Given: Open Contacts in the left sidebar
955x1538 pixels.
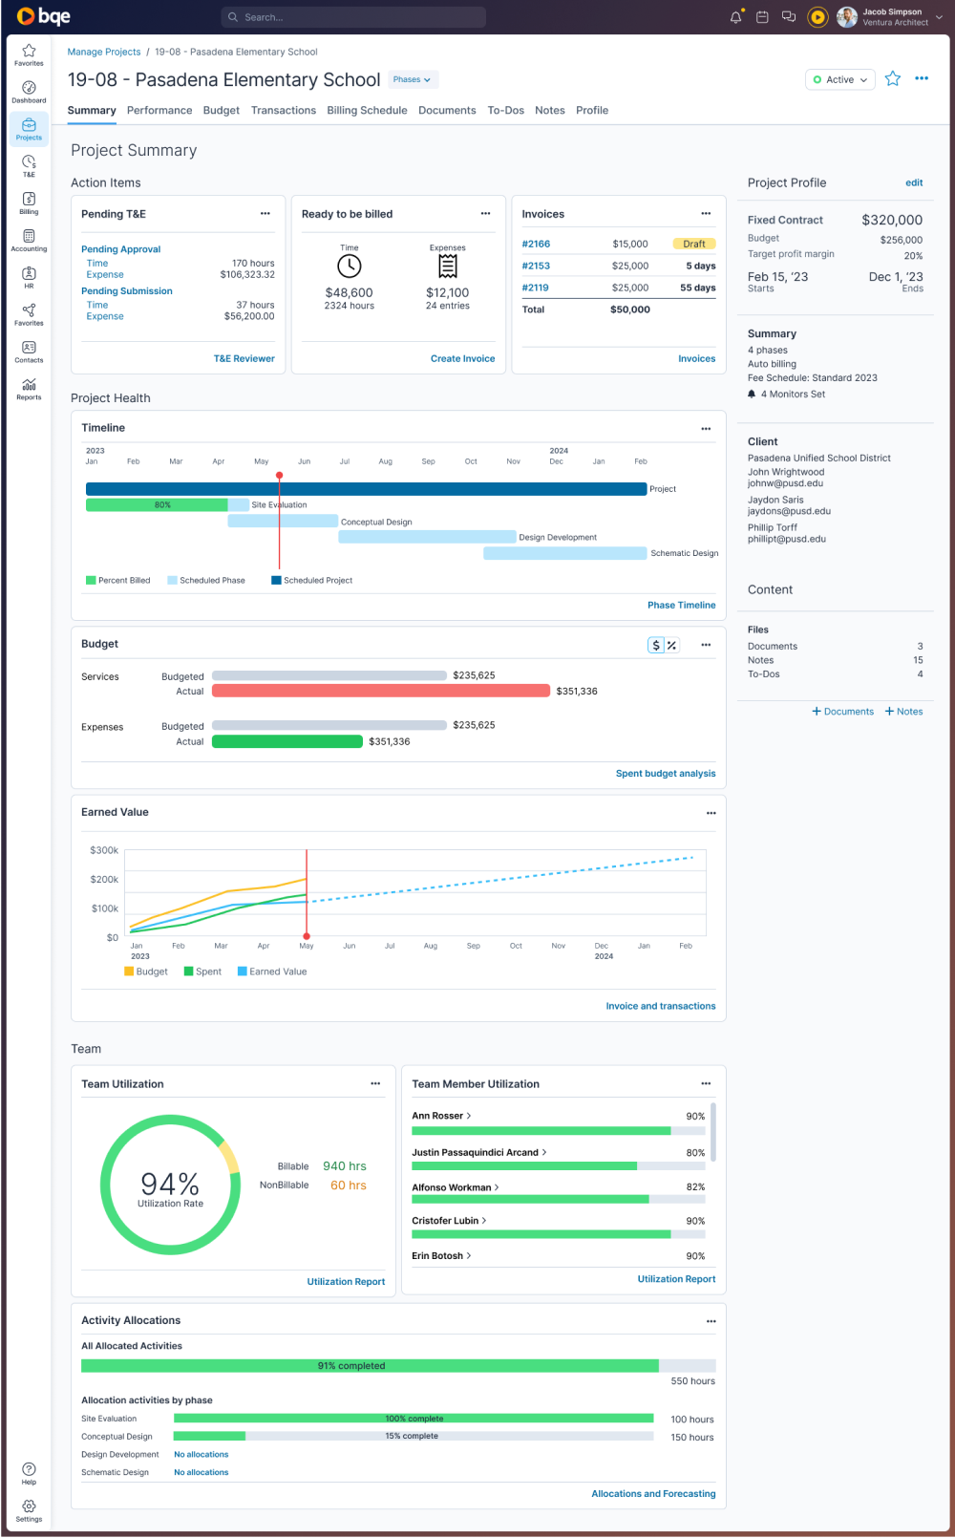Looking at the screenshot, I should point(29,352).
